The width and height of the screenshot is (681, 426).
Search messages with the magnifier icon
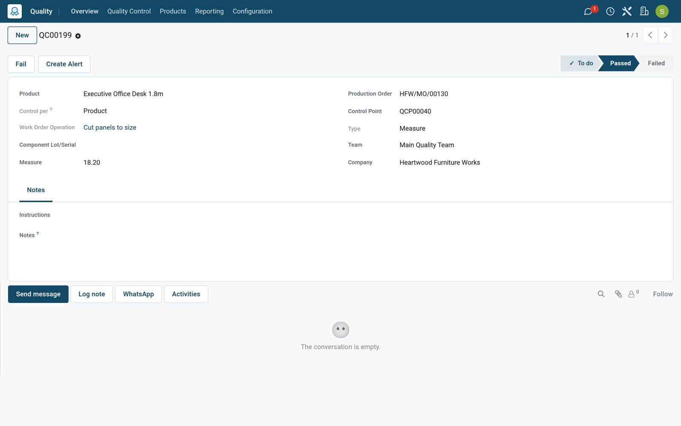point(601,294)
